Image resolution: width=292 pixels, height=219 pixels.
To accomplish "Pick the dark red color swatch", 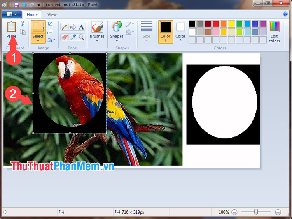I will click(208, 24).
